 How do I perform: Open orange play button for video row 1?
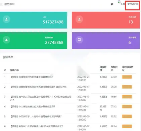pos(127,77)
